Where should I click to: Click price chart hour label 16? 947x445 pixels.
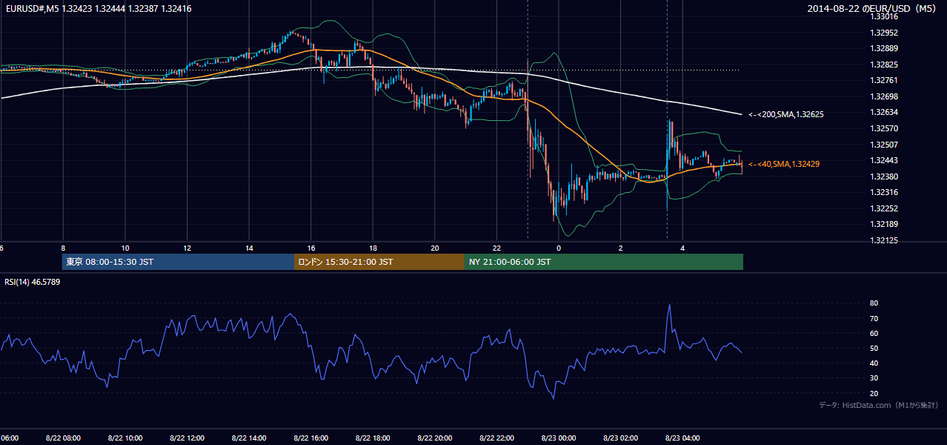(311, 248)
